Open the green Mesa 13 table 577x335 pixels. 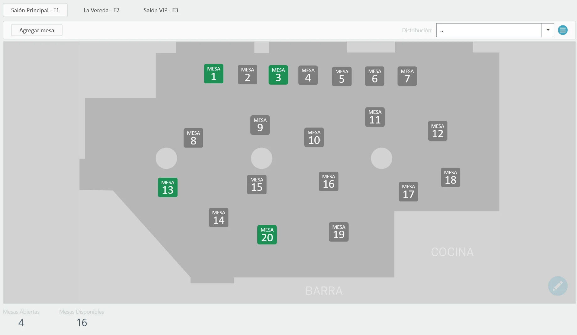pos(168,187)
